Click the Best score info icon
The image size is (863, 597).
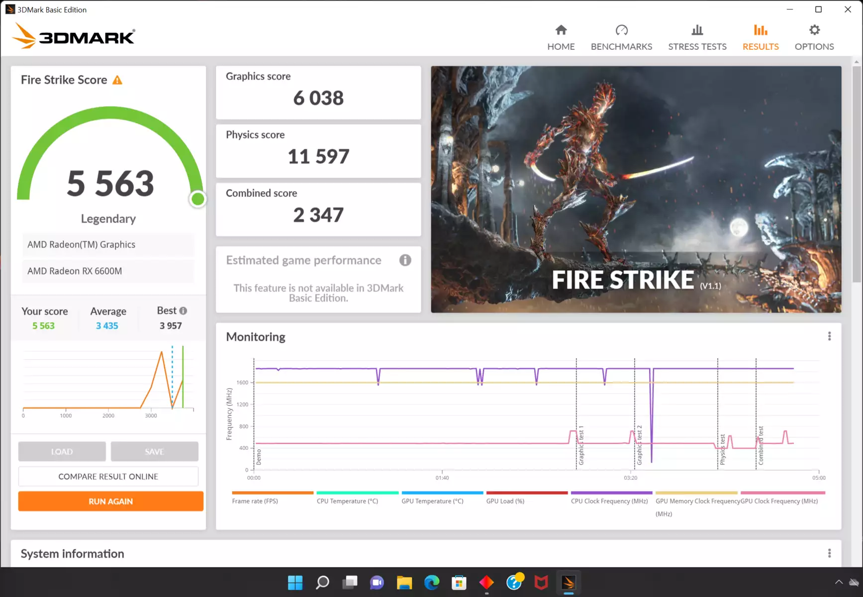pyautogui.click(x=183, y=311)
